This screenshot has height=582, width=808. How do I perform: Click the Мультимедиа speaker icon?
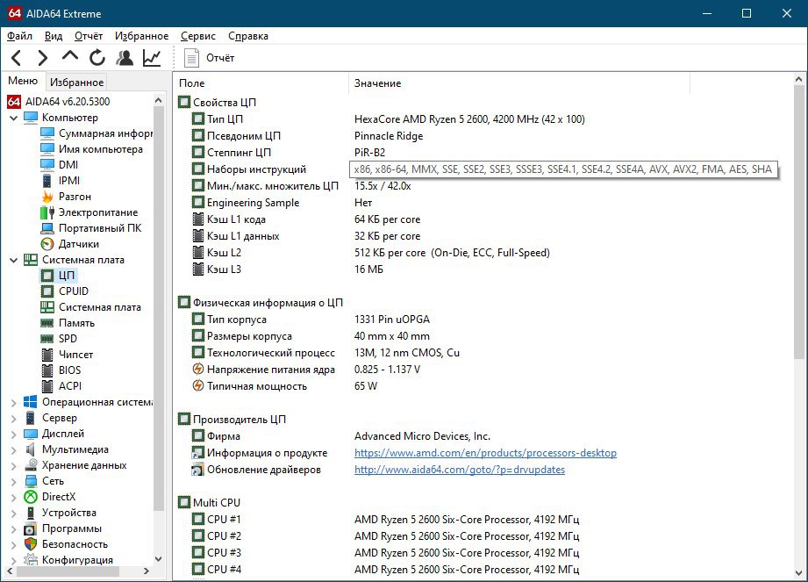click(31, 449)
